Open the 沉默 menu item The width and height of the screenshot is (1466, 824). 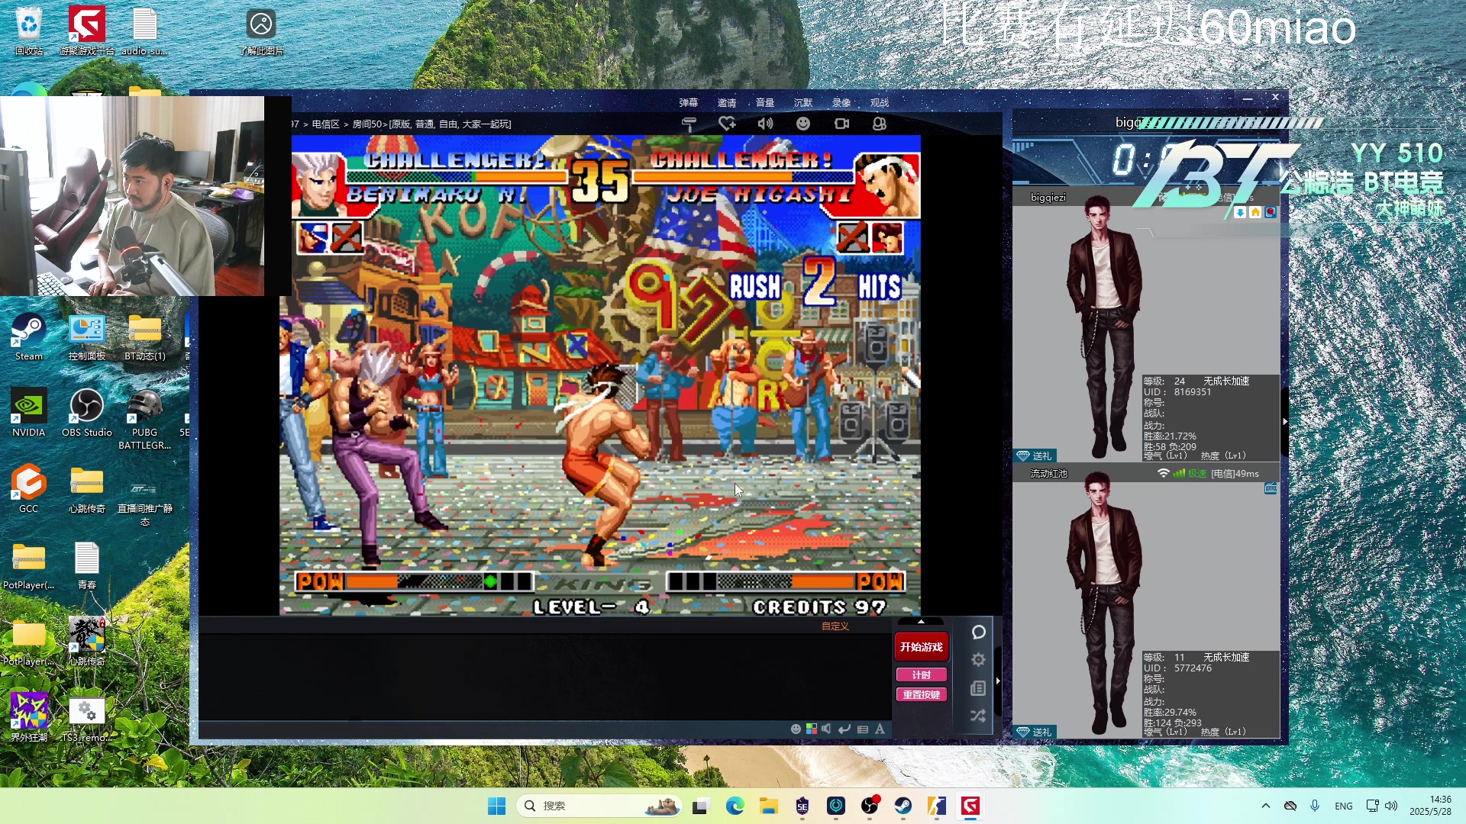coord(803,103)
